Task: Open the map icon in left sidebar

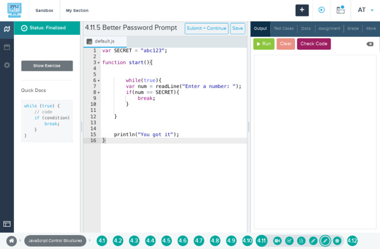Action: click(7, 29)
